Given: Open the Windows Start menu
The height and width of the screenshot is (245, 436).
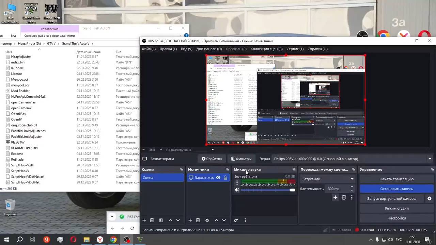Looking at the screenshot, I should coord(6,240).
